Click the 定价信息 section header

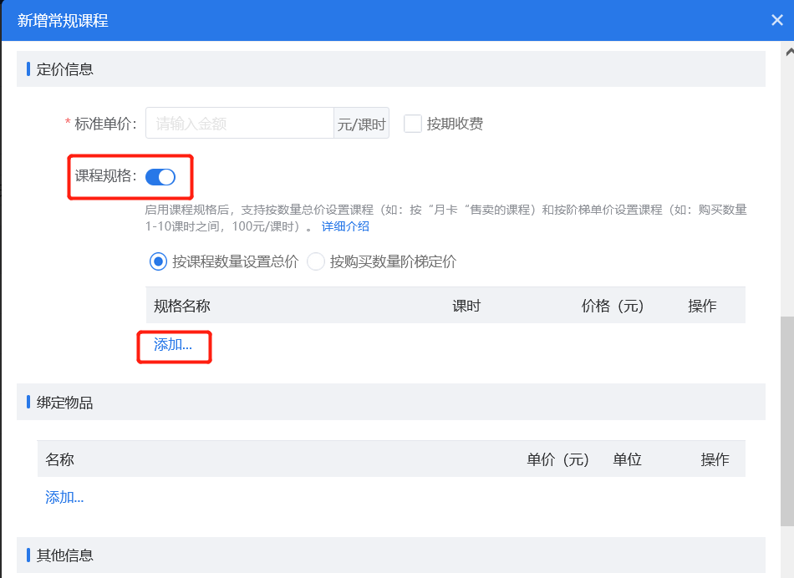tap(60, 68)
